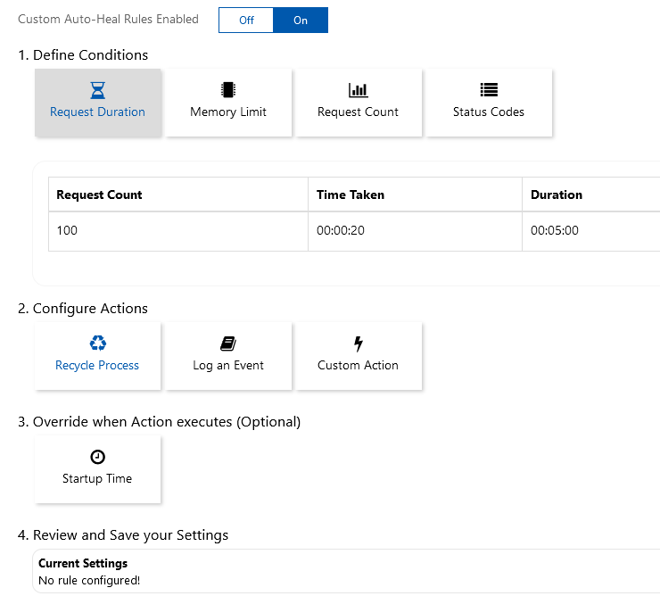Click the Duration column header
The image size is (660, 596).
pos(557,195)
